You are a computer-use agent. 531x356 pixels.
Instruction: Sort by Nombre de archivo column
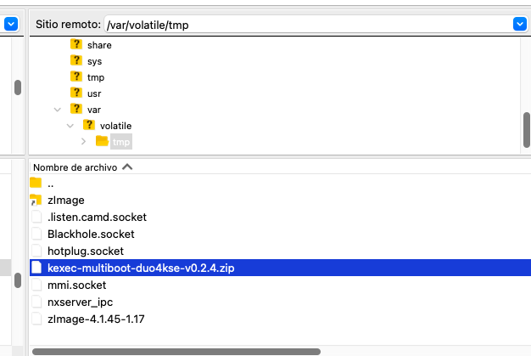coord(75,167)
